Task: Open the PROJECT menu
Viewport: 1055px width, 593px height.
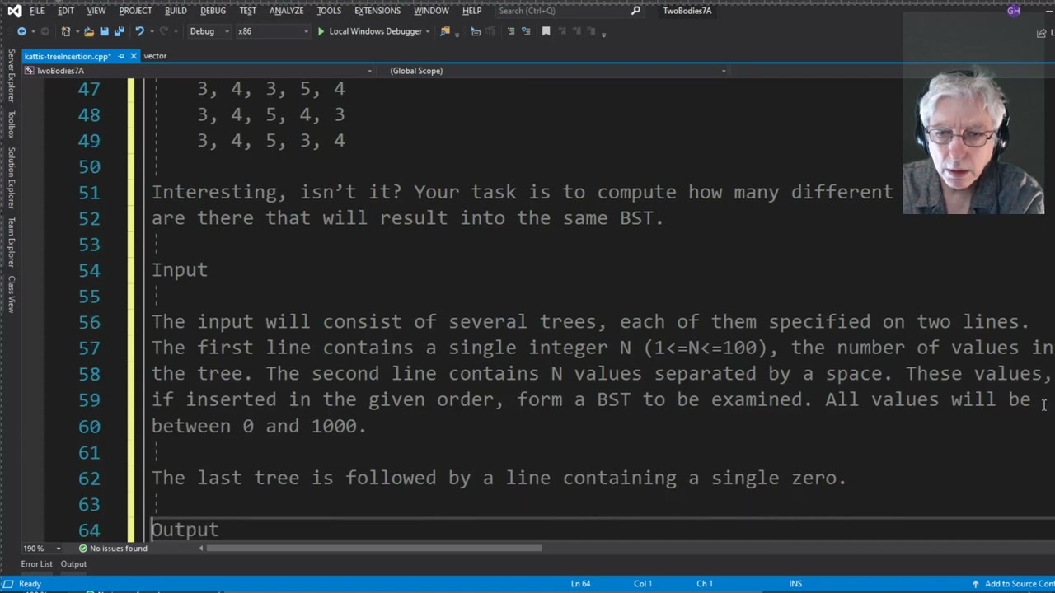Action: (x=135, y=11)
